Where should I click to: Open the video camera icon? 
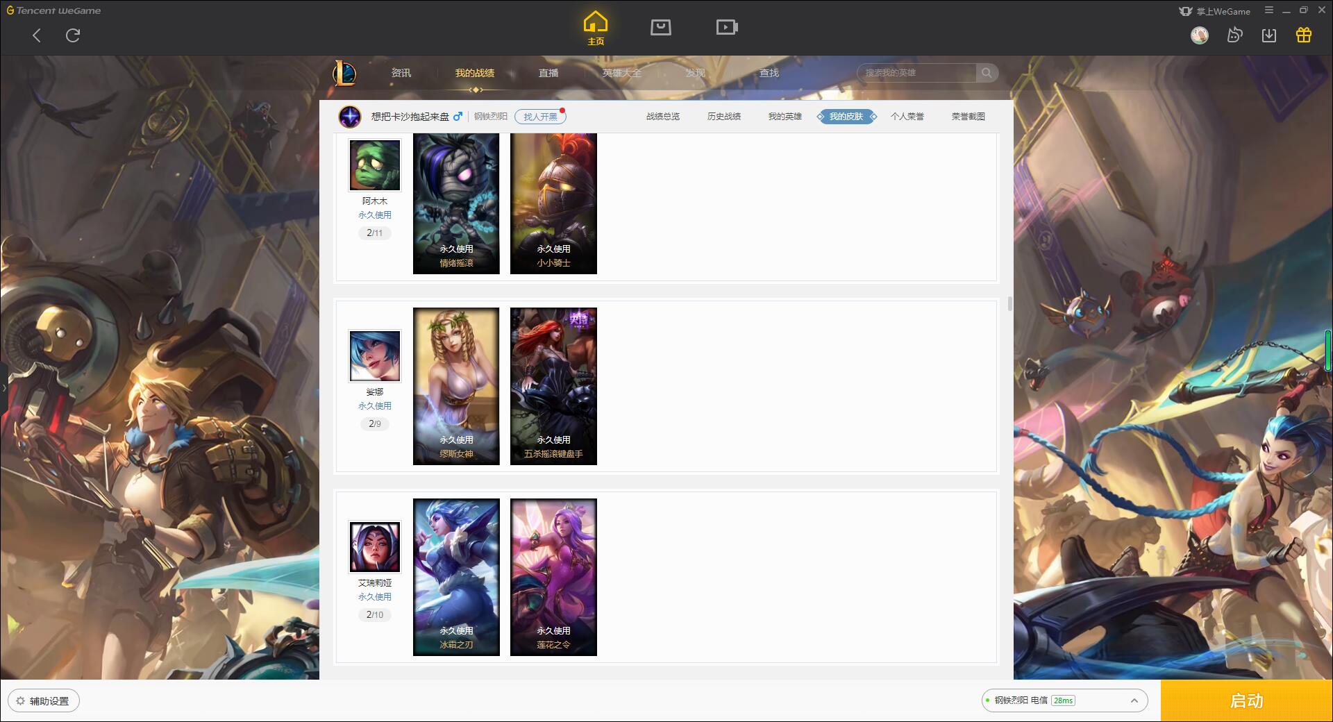tap(727, 28)
